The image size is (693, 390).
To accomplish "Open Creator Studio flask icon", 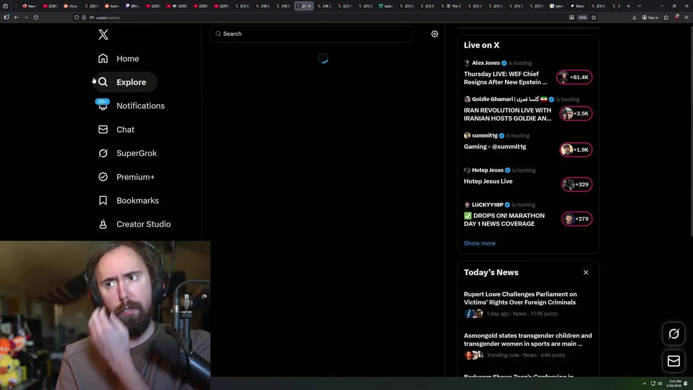I will click(103, 224).
